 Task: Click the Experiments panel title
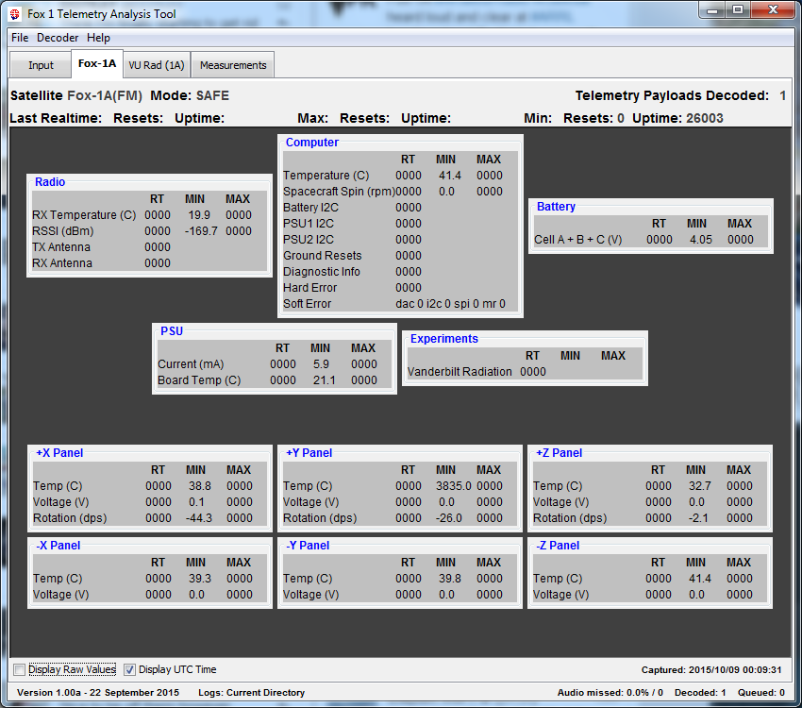444,339
